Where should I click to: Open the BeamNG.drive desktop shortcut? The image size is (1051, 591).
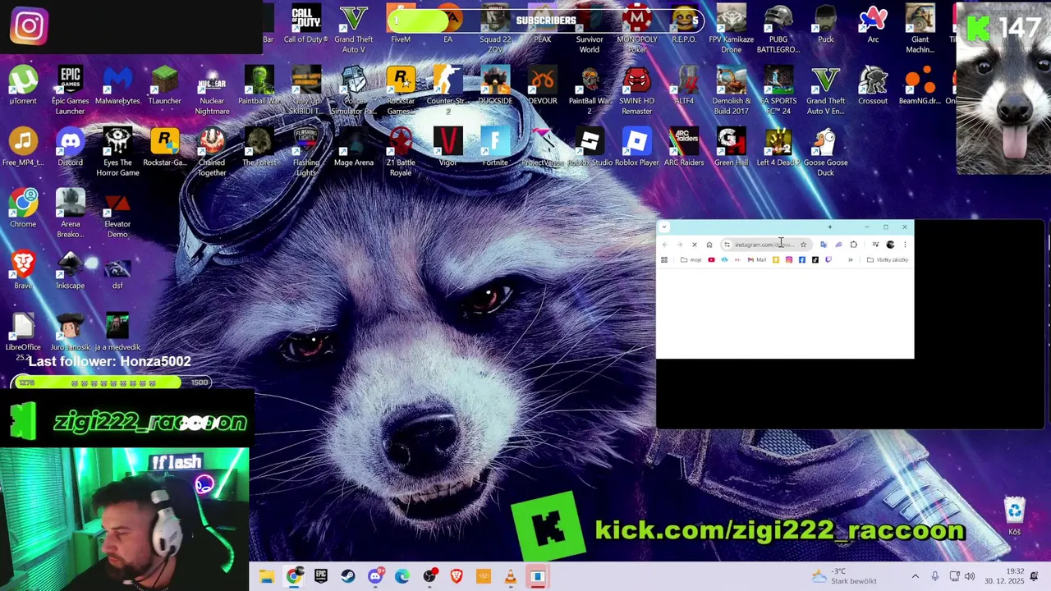pyautogui.click(x=920, y=86)
